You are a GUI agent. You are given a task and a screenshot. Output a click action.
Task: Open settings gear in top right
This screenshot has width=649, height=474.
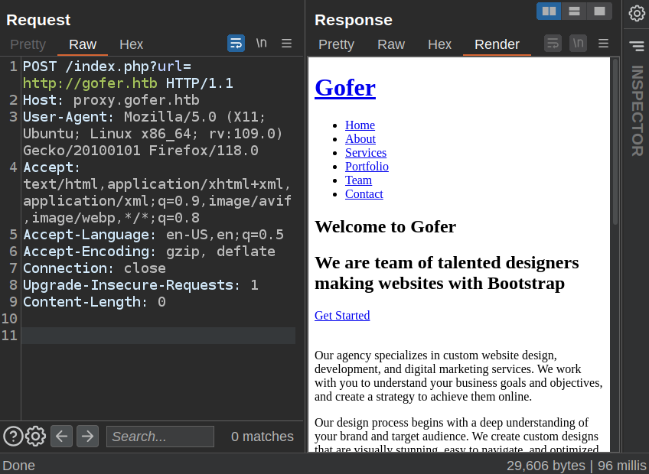tap(637, 13)
